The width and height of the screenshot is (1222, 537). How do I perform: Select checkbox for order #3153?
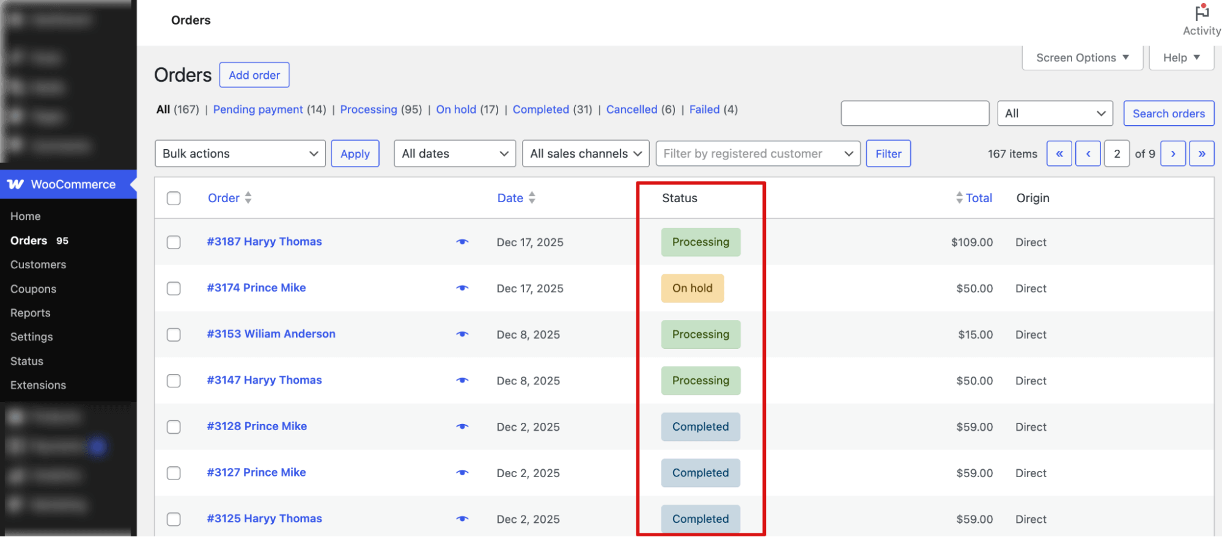(174, 335)
